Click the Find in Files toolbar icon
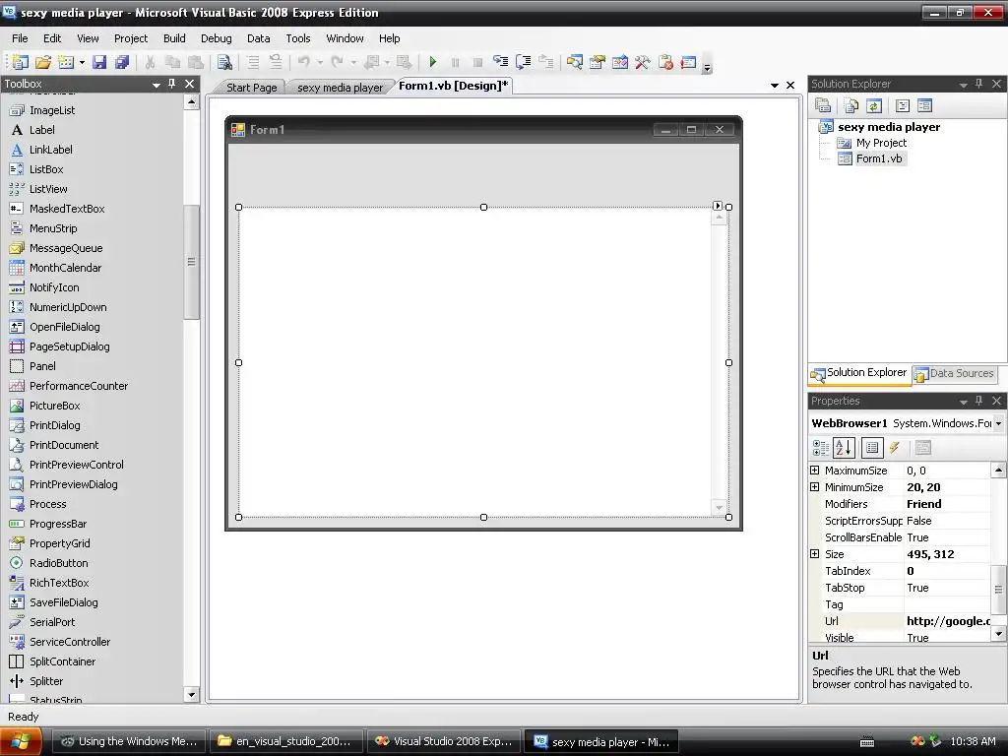Screen dimensions: 1008x756 click(224, 62)
